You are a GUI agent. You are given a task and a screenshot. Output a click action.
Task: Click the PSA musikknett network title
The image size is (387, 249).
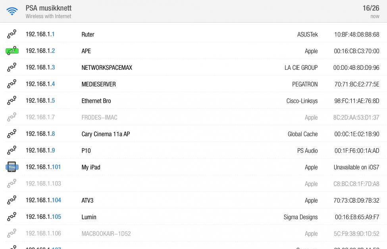(48, 8)
